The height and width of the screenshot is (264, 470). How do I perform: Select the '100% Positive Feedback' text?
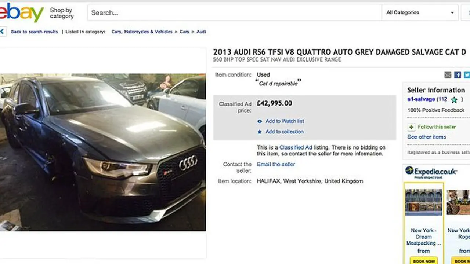[436, 110]
